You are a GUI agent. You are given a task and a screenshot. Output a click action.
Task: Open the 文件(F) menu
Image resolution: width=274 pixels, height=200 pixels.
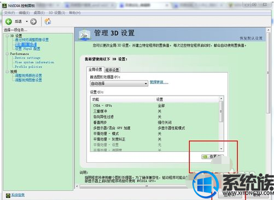(x=9, y=13)
